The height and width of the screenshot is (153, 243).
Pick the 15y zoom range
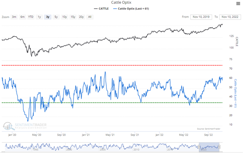tap(73, 17)
